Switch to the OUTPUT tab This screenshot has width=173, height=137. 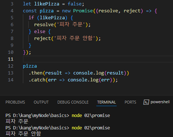(x=41, y=102)
